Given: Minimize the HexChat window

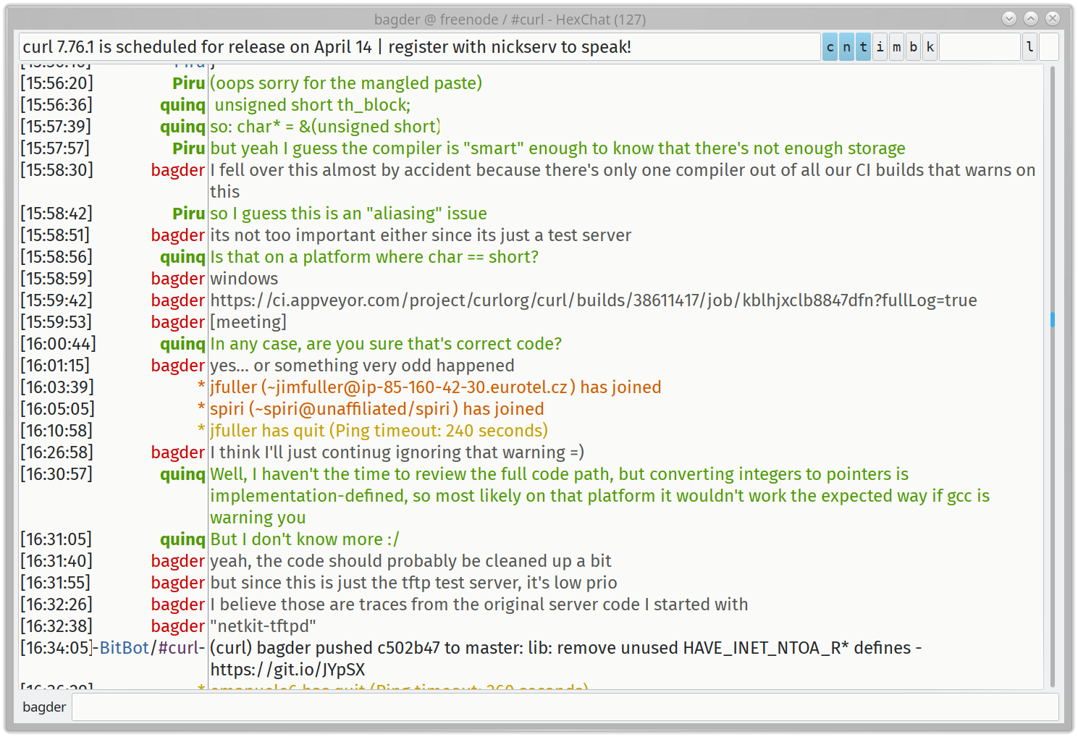Looking at the screenshot, I should 1009,19.
